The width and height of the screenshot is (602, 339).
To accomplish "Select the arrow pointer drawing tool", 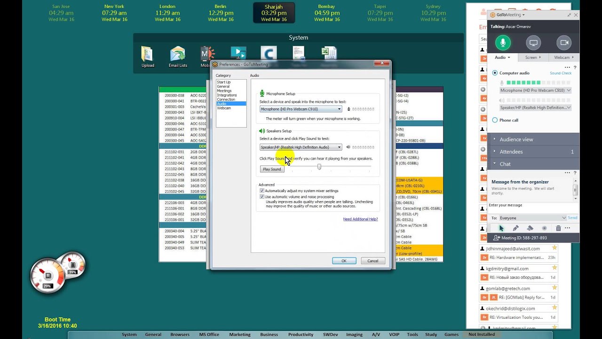I will point(501,228).
